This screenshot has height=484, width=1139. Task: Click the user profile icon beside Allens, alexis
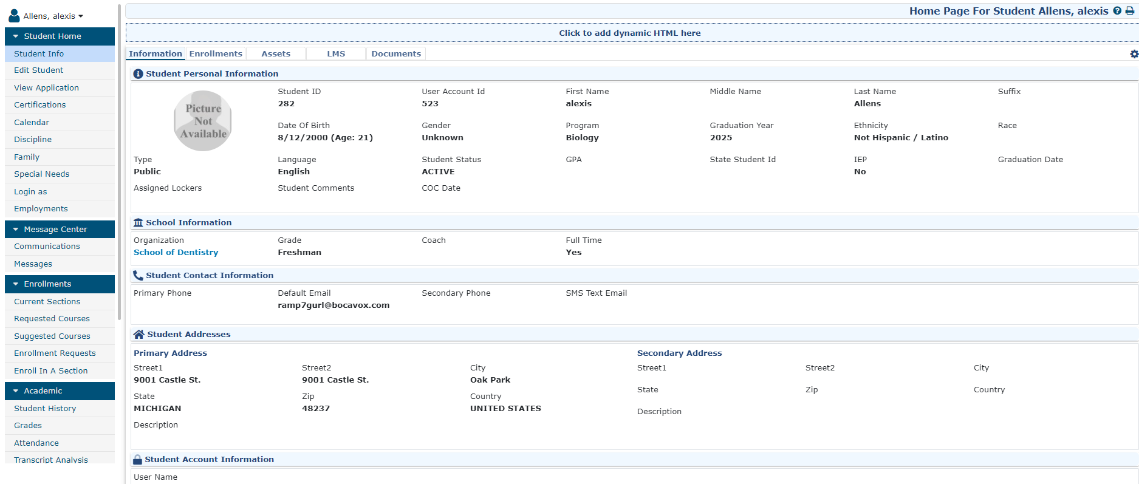point(14,16)
